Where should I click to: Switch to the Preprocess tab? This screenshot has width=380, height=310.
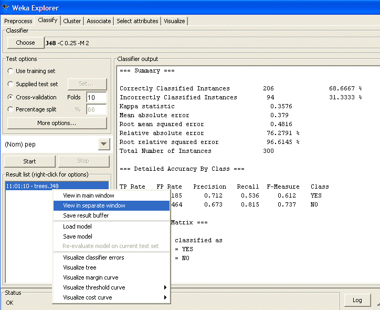(x=18, y=21)
